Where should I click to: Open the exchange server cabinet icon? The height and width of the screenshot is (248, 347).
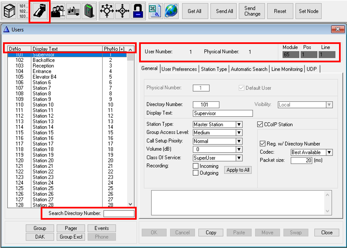point(9,11)
